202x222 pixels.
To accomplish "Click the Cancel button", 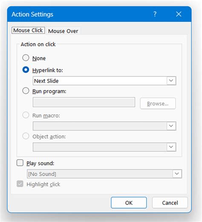I will click(x=170, y=203).
